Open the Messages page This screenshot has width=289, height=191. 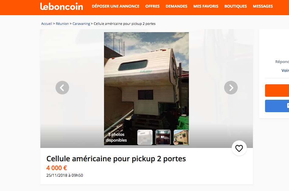[x=263, y=6]
